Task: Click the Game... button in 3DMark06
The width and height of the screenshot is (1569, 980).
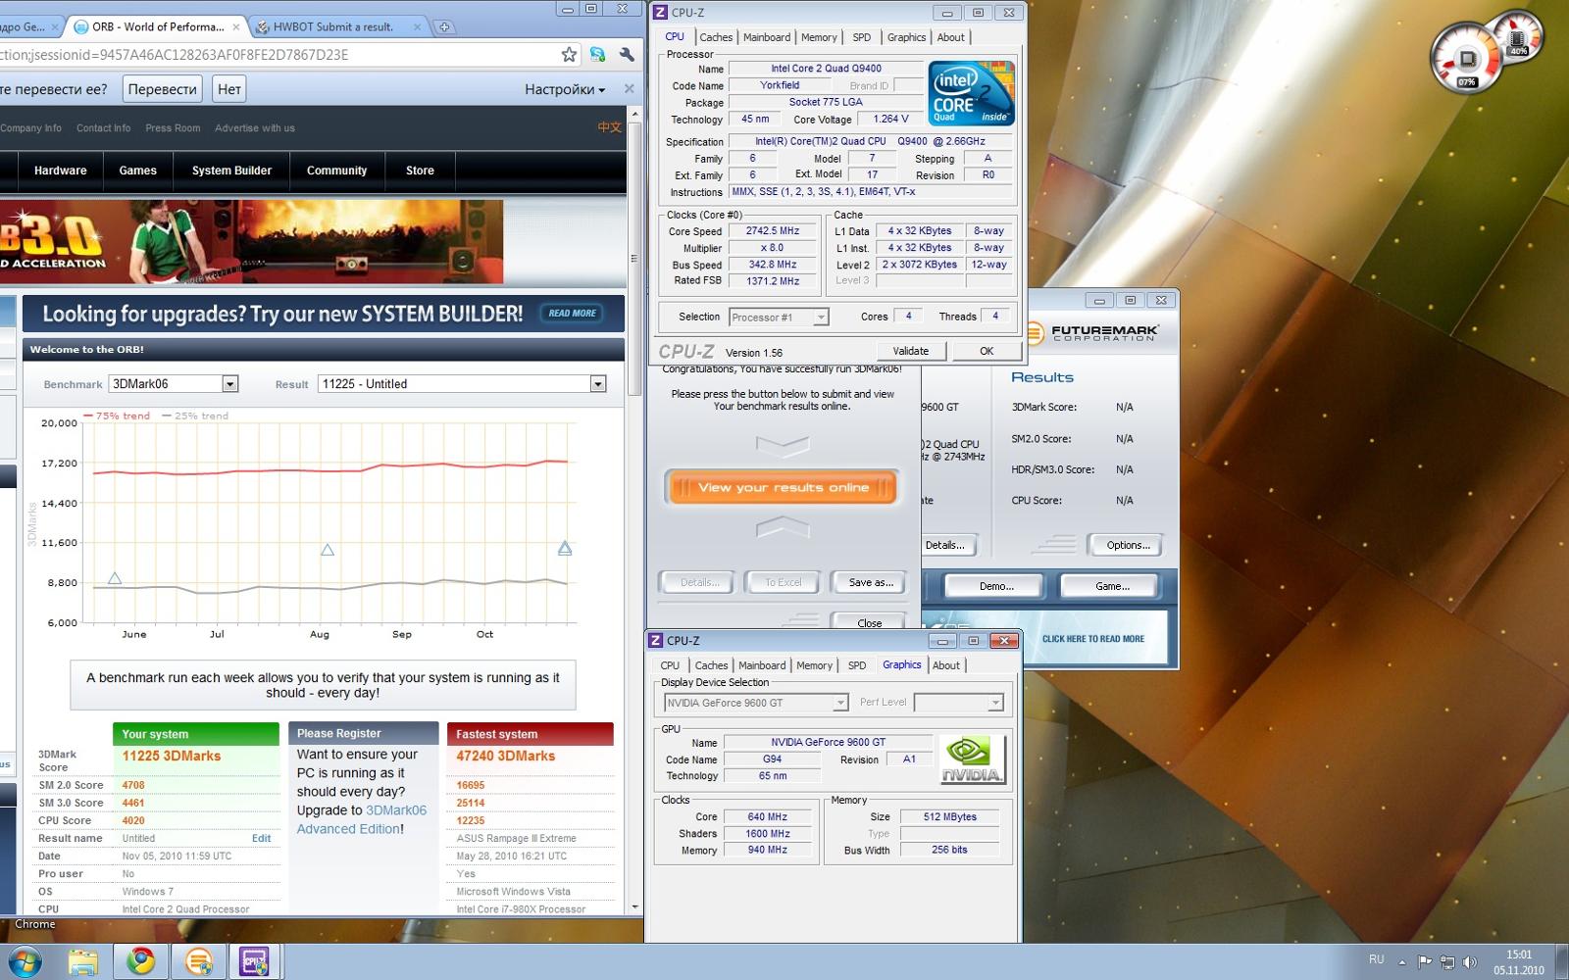Action: tap(1112, 586)
